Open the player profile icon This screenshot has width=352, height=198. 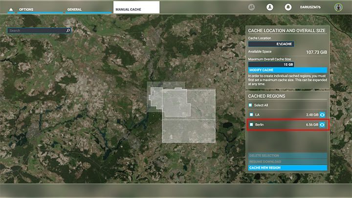[269, 7]
